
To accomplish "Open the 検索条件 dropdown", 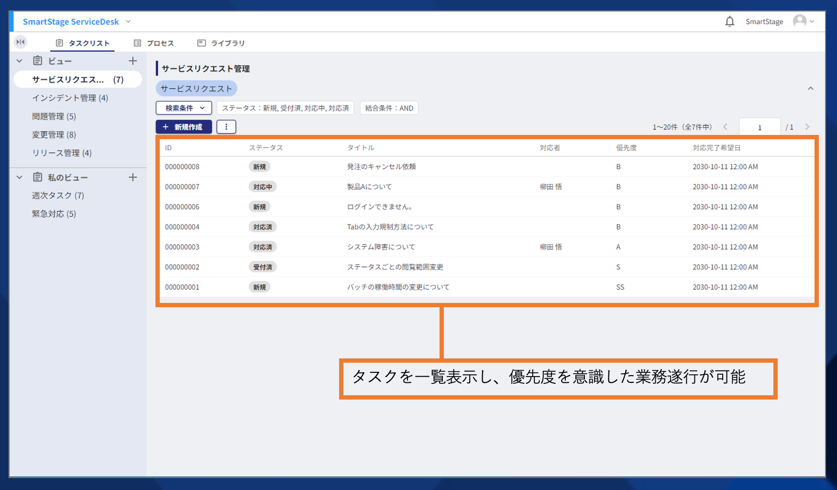I will 184,108.
